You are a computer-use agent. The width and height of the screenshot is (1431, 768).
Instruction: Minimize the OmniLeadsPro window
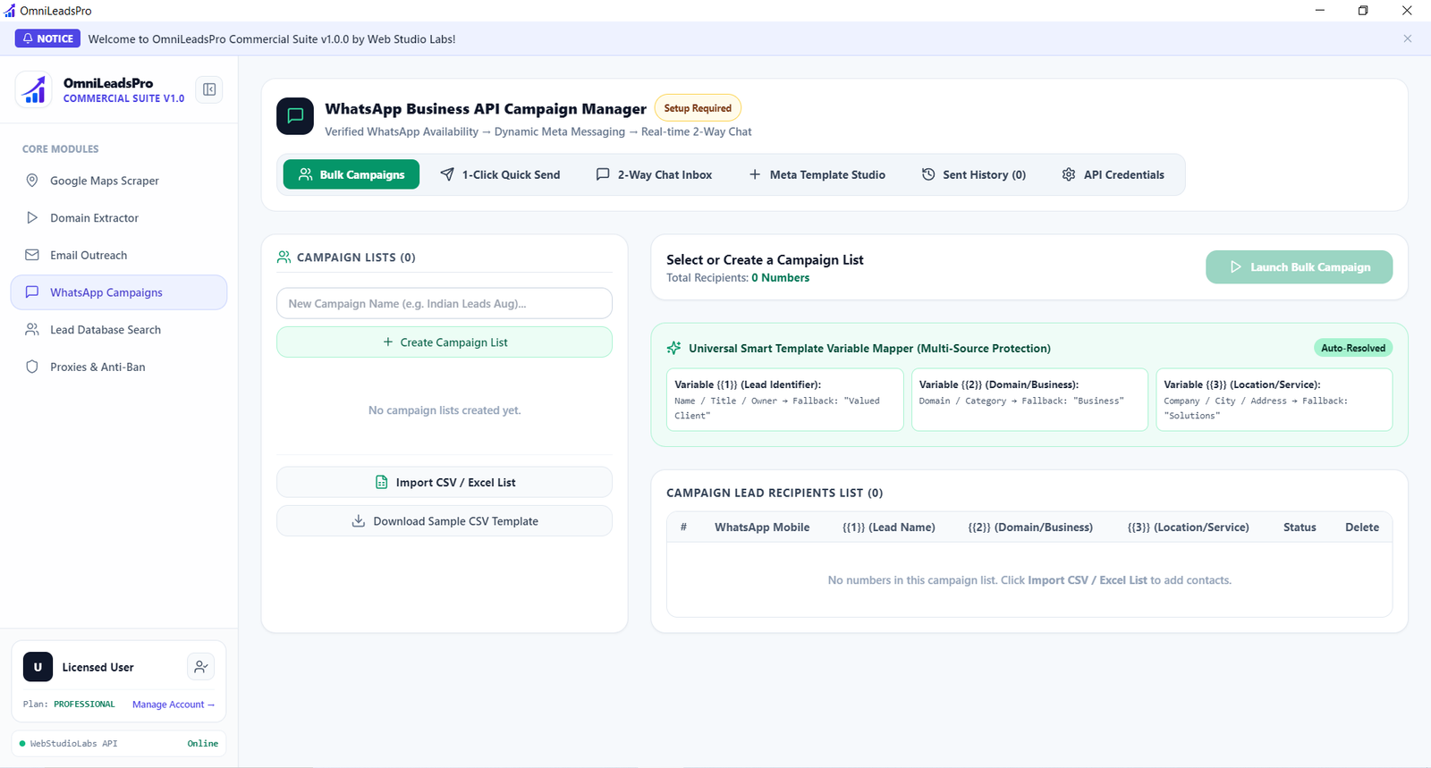click(1320, 11)
